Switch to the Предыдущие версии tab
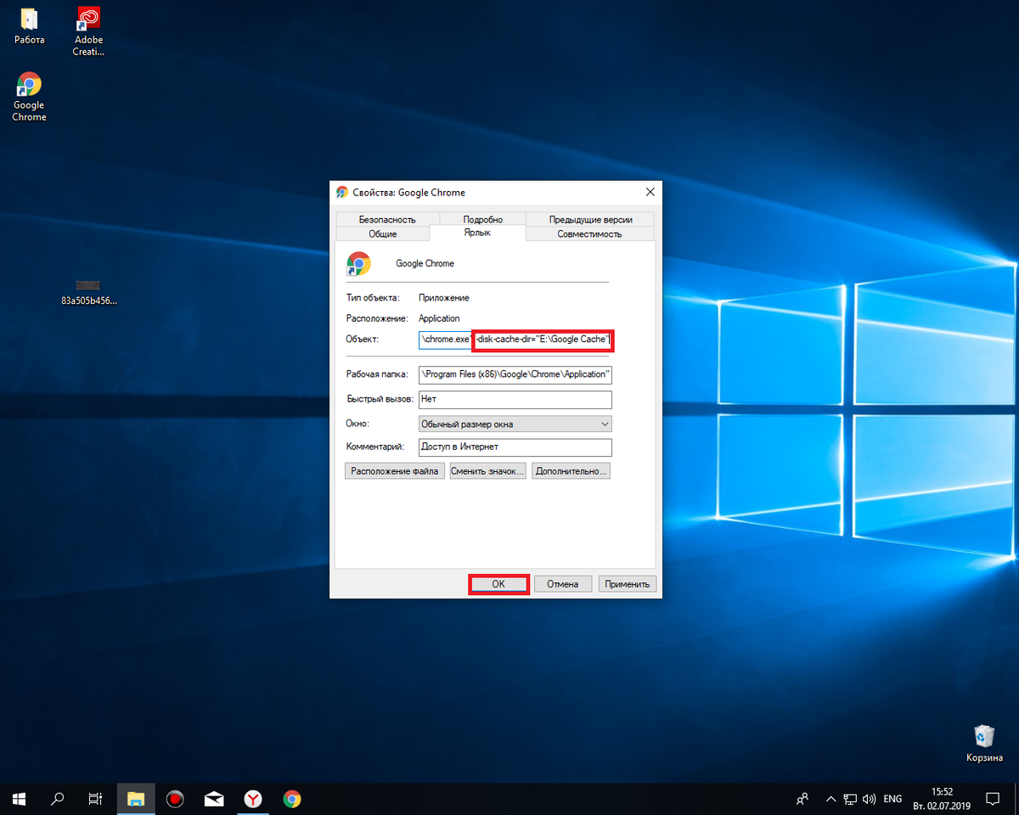This screenshot has width=1019, height=815. (x=590, y=218)
